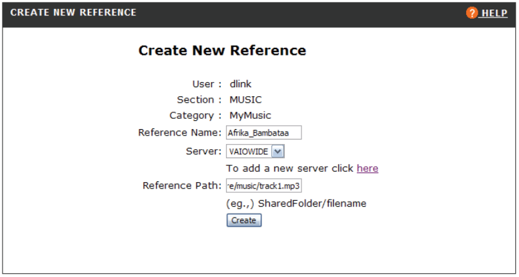
Task: Click the 'Category :' label
Action: coord(196,116)
